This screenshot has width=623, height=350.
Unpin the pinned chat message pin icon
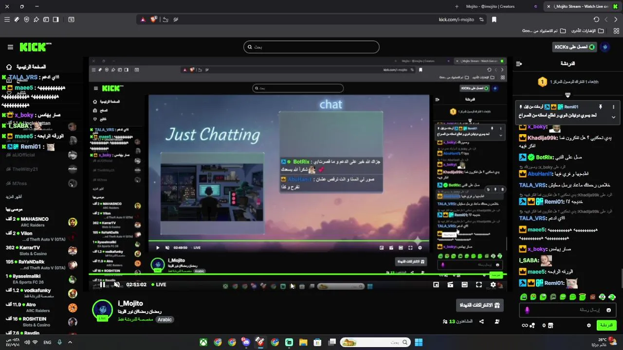coord(601,107)
